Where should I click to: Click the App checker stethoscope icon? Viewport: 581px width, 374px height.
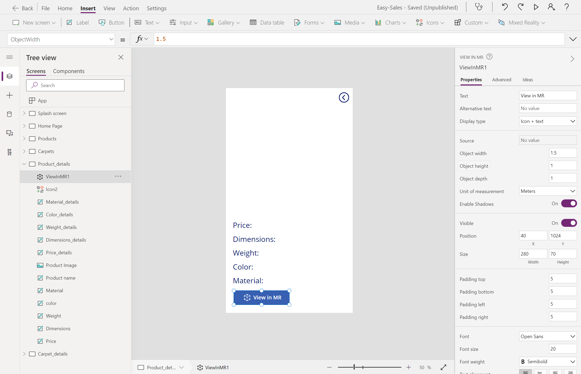[x=479, y=7]
